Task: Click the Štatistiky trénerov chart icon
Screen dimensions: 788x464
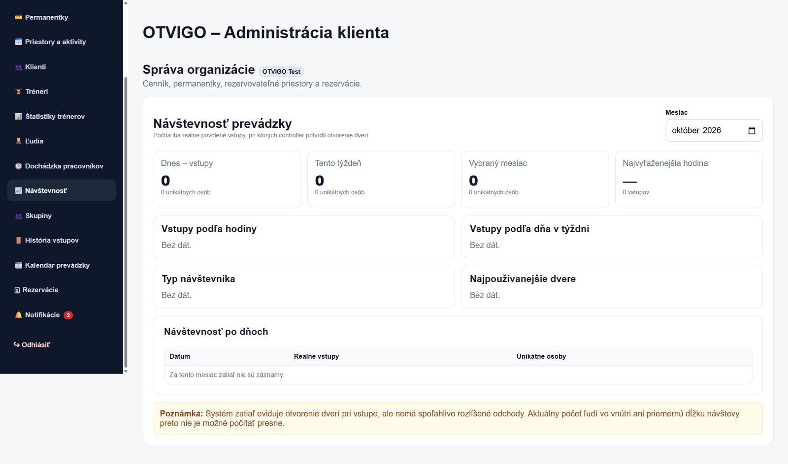Action: click(x=18, y=117)
